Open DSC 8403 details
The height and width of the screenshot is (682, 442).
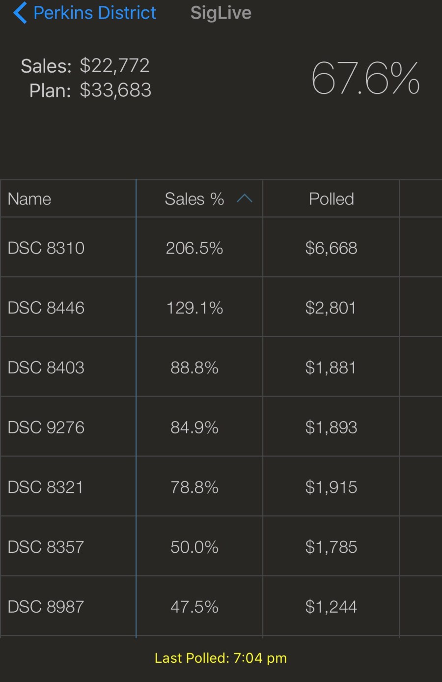click(x=46, y=368)
